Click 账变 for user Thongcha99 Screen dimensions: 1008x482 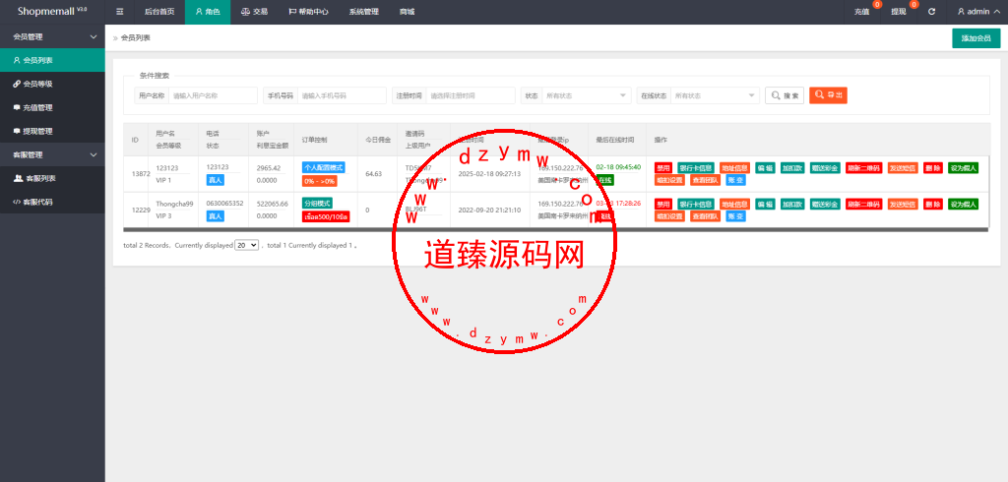pyautogui.click(x=736, y=216)
